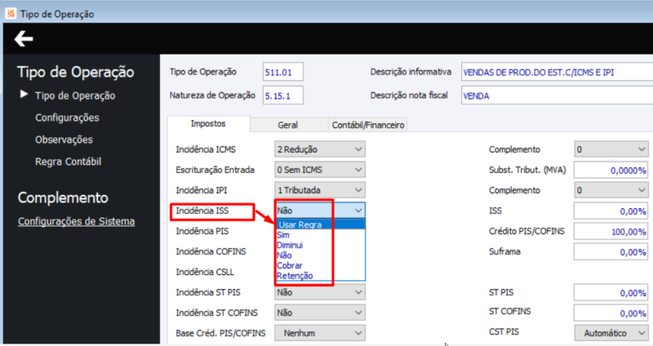Open Configurações de Sistema link
This screenshot has width=653, height=346.
[x=76, y=221]
